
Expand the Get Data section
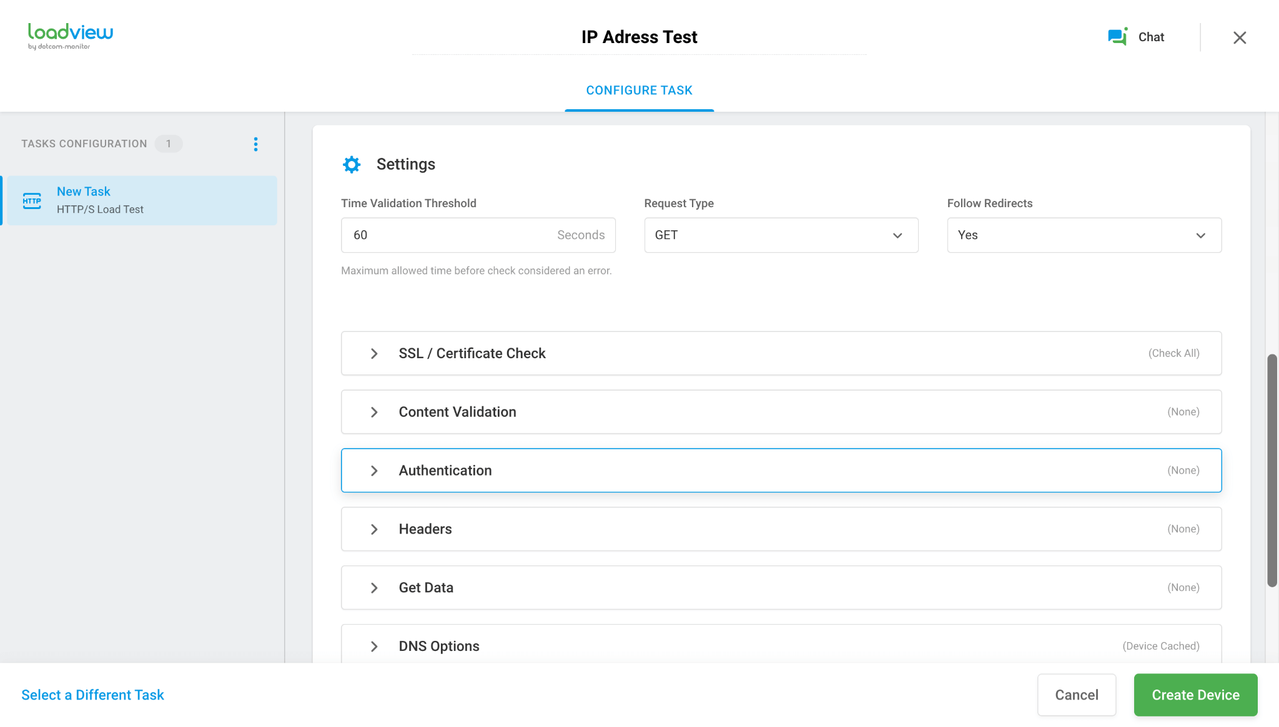pos(373,587)
